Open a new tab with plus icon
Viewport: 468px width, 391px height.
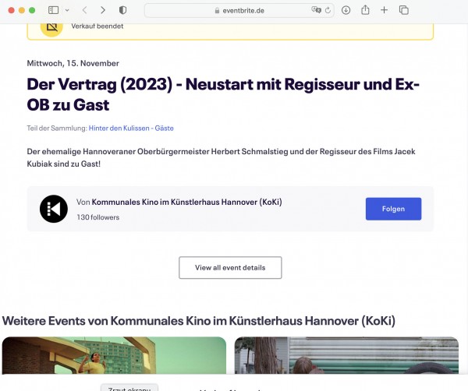pos(384,10)
